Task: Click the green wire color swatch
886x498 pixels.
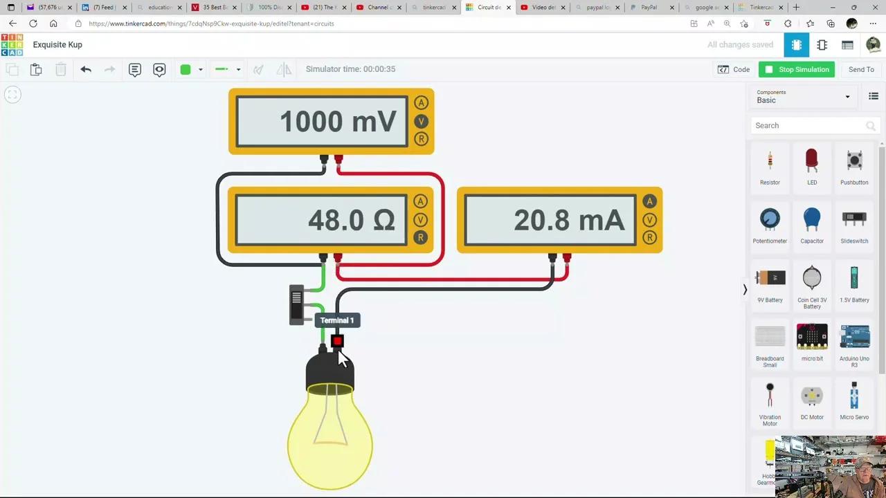Action: coord(185,69)
